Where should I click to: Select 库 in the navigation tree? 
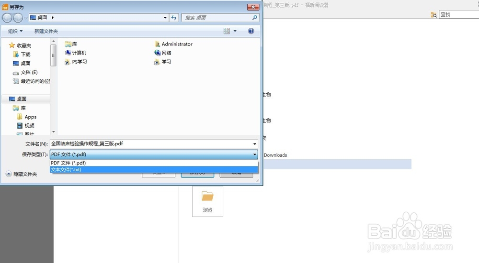pos(20,108)
